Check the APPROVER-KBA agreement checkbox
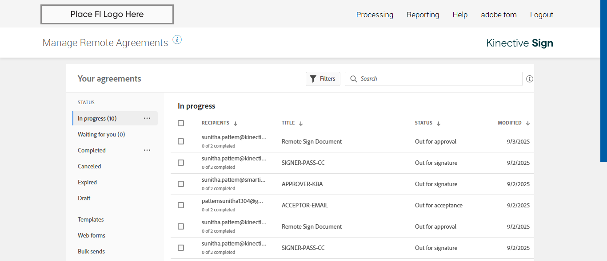This screenshot has width=607, height=261. click(x=181, y=184)
